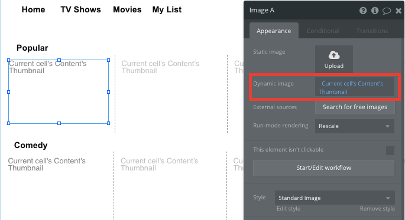Select the TV Shows navigation text
The height and width of the screenshot is (220, 405).
point(80,9)
